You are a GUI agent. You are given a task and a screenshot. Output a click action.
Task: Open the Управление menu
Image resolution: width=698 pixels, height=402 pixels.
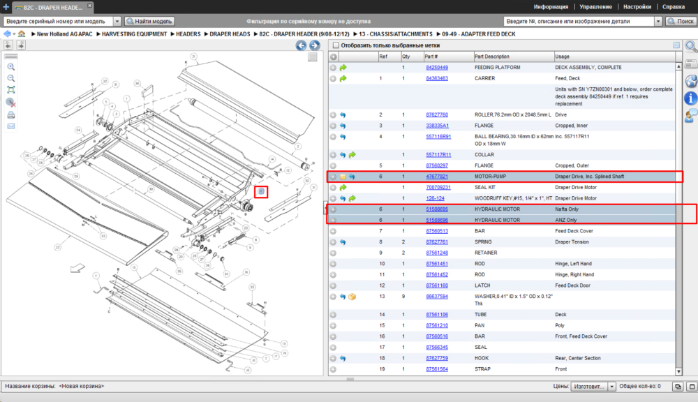[595, 7]
